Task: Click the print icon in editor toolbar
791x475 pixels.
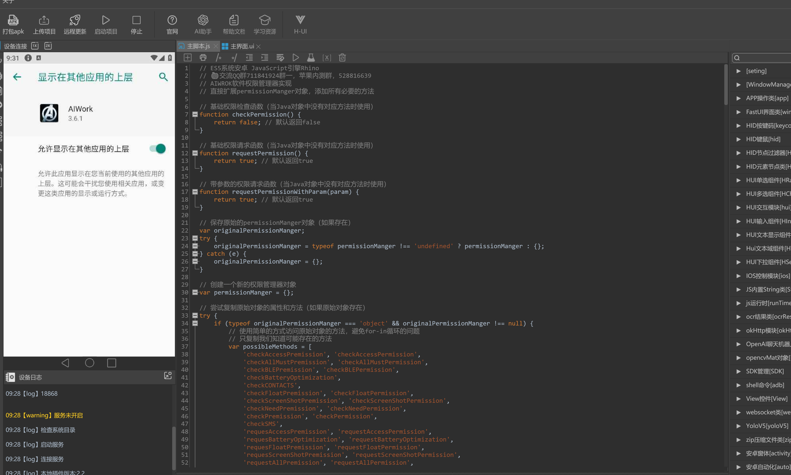Action: tap(203, 58)
